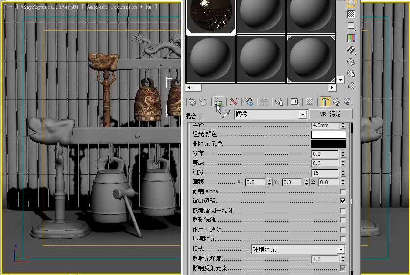Viewport: 410px width, 275px height.
Task: Select bottom-left gray sample sphere
Action: click(211, 59)
